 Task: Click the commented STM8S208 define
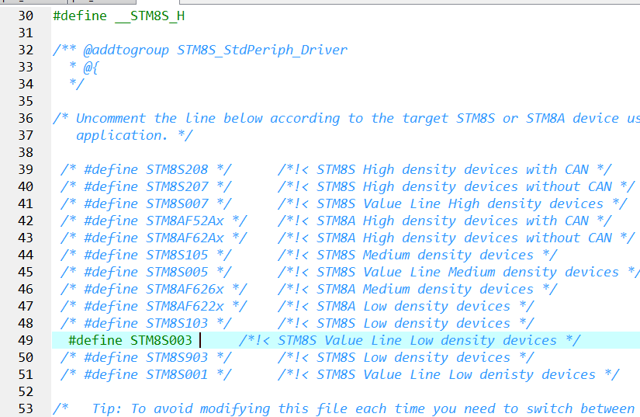coord(177,169)
